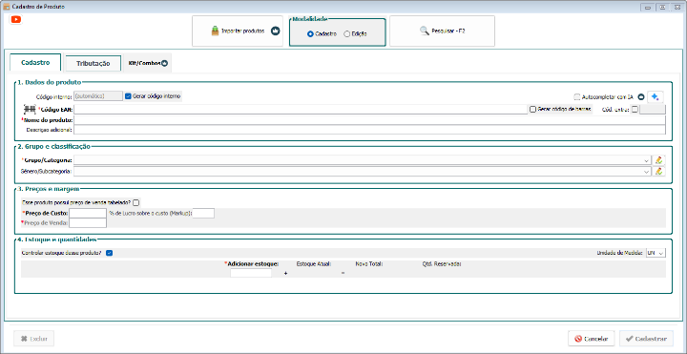Focus the Markup percentage field

(x=204, y=213)
